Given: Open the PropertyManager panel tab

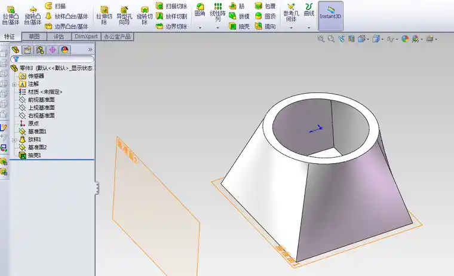Looking at the screenshot, I should tap(27, 50).
